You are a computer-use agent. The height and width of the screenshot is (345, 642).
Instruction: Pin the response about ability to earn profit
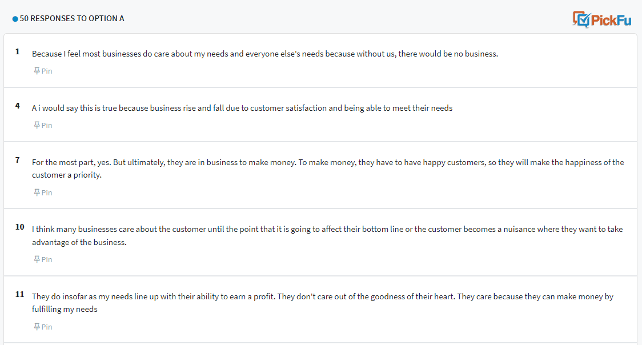click(x=43, y=327)
